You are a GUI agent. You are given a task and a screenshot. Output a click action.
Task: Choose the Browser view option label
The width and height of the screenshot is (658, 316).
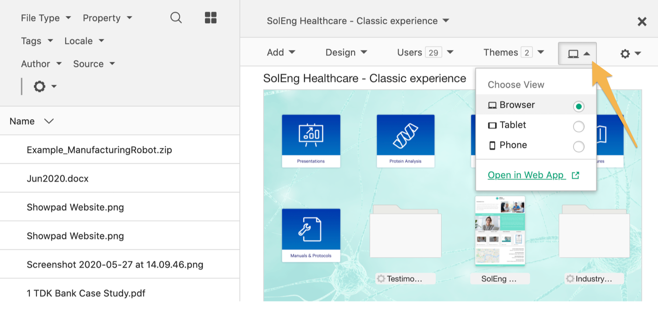[517, 105]
